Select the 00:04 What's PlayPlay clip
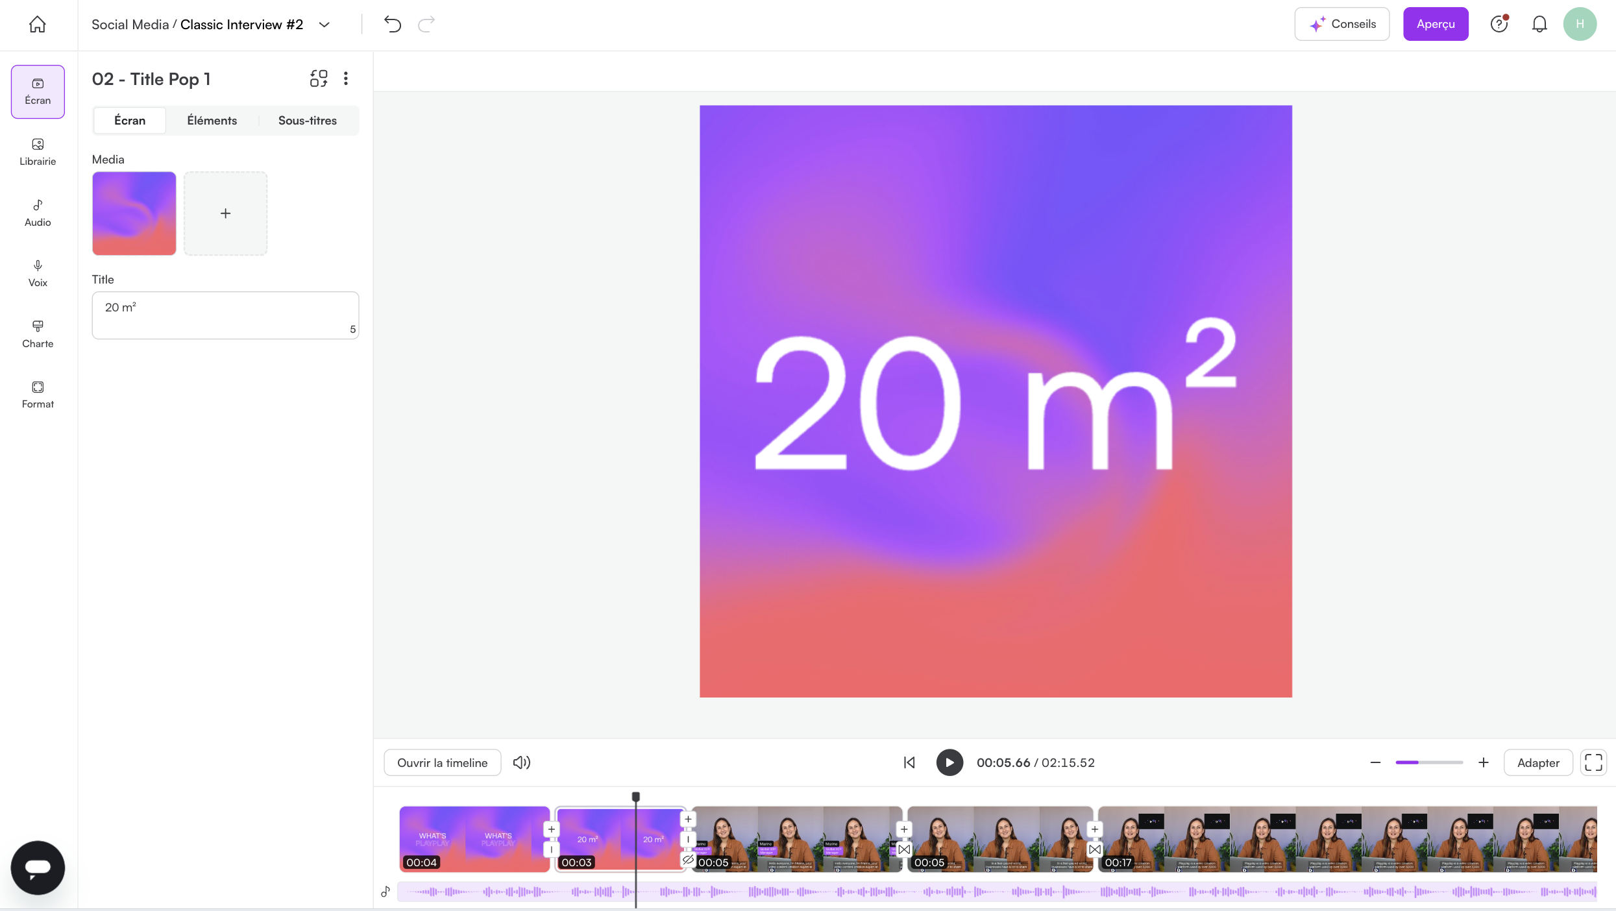 [474, 839]
